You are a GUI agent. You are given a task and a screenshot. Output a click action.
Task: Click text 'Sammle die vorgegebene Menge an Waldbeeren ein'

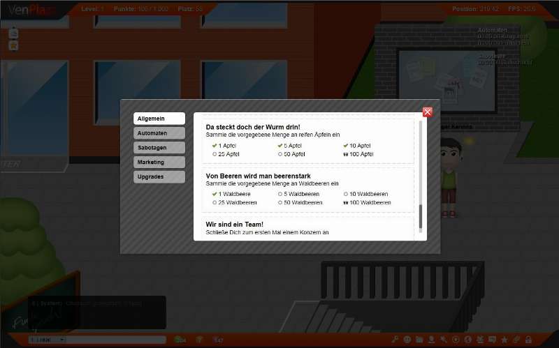pyautogui.click(x=272, y=183)
